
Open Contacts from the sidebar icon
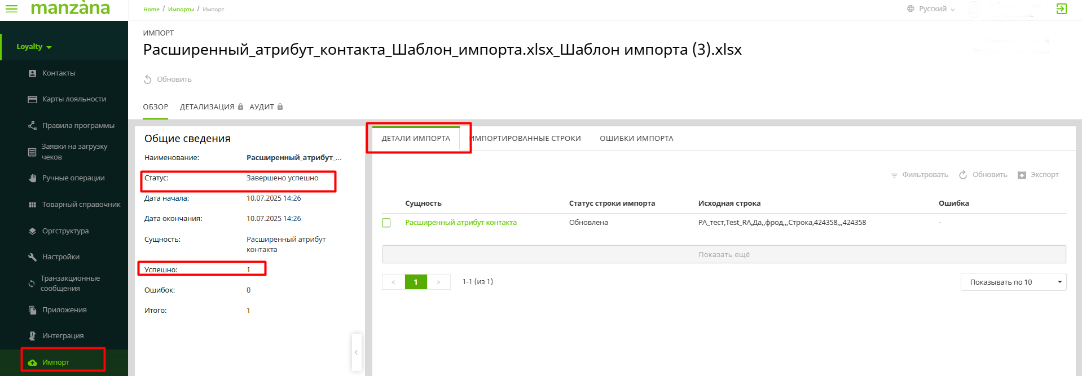pyautogui.click(x=32, y=73)
